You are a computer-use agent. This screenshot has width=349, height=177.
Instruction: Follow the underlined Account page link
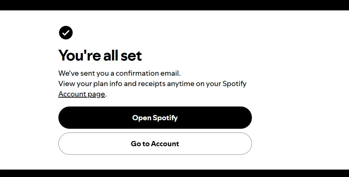click(x=81, y=94)
